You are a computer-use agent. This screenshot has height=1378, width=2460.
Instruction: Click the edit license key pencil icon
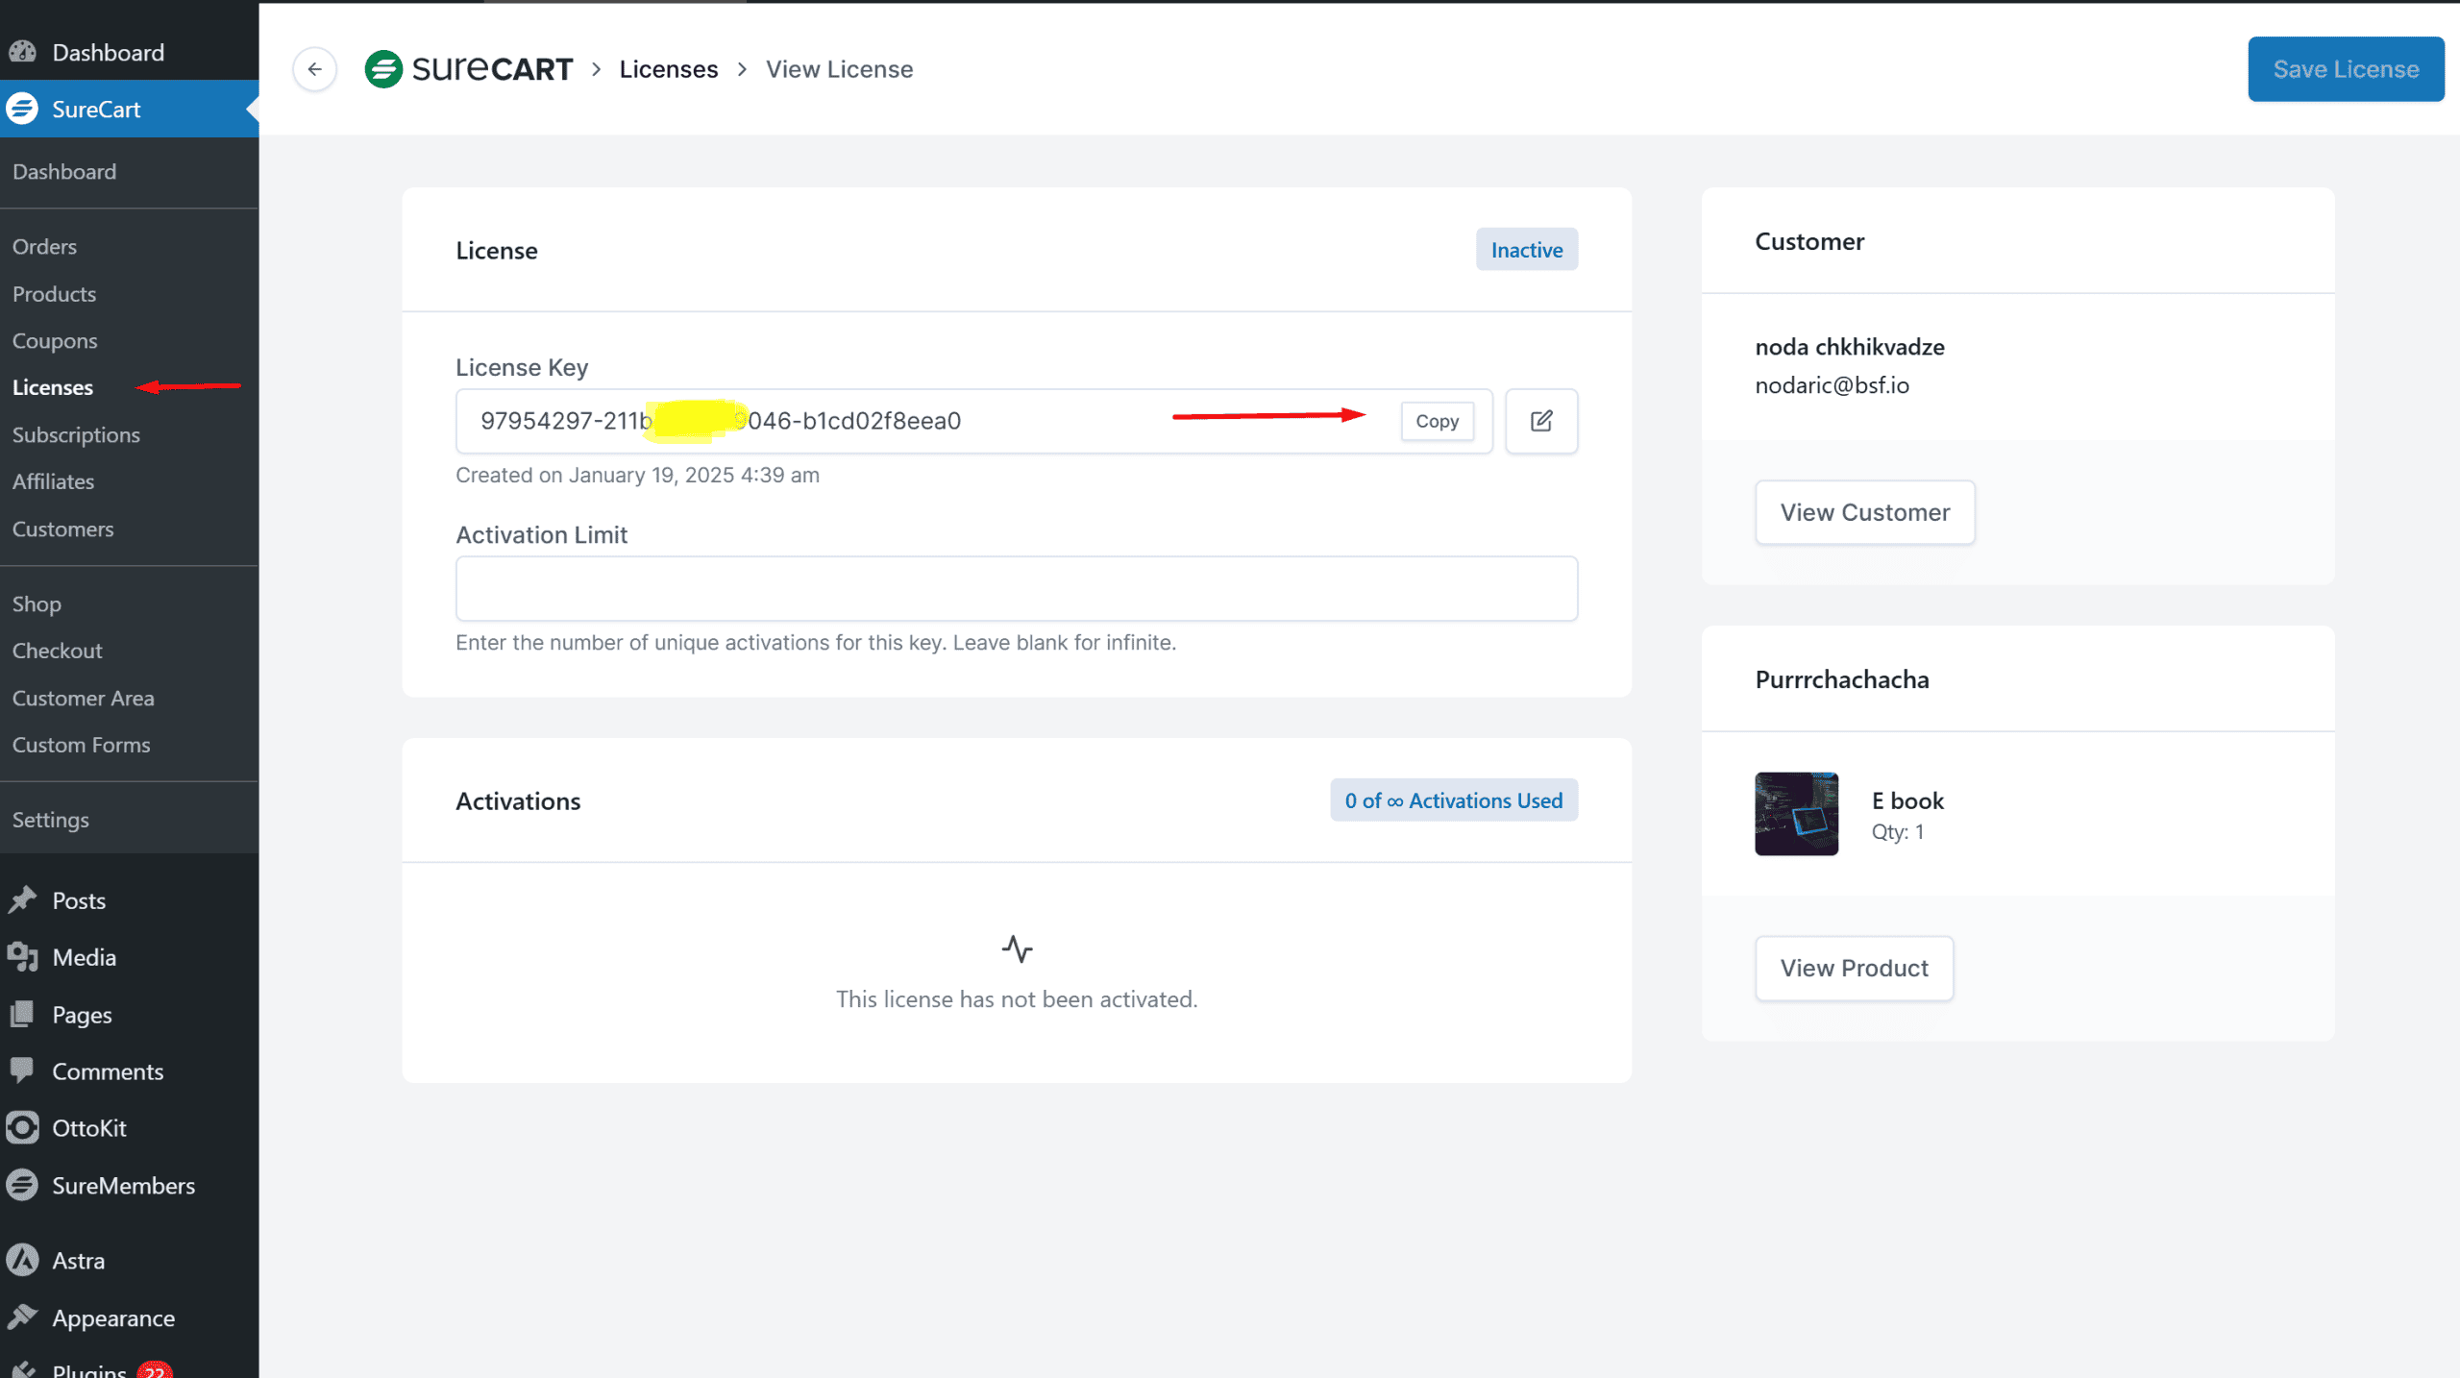(x=1540, y=421)
